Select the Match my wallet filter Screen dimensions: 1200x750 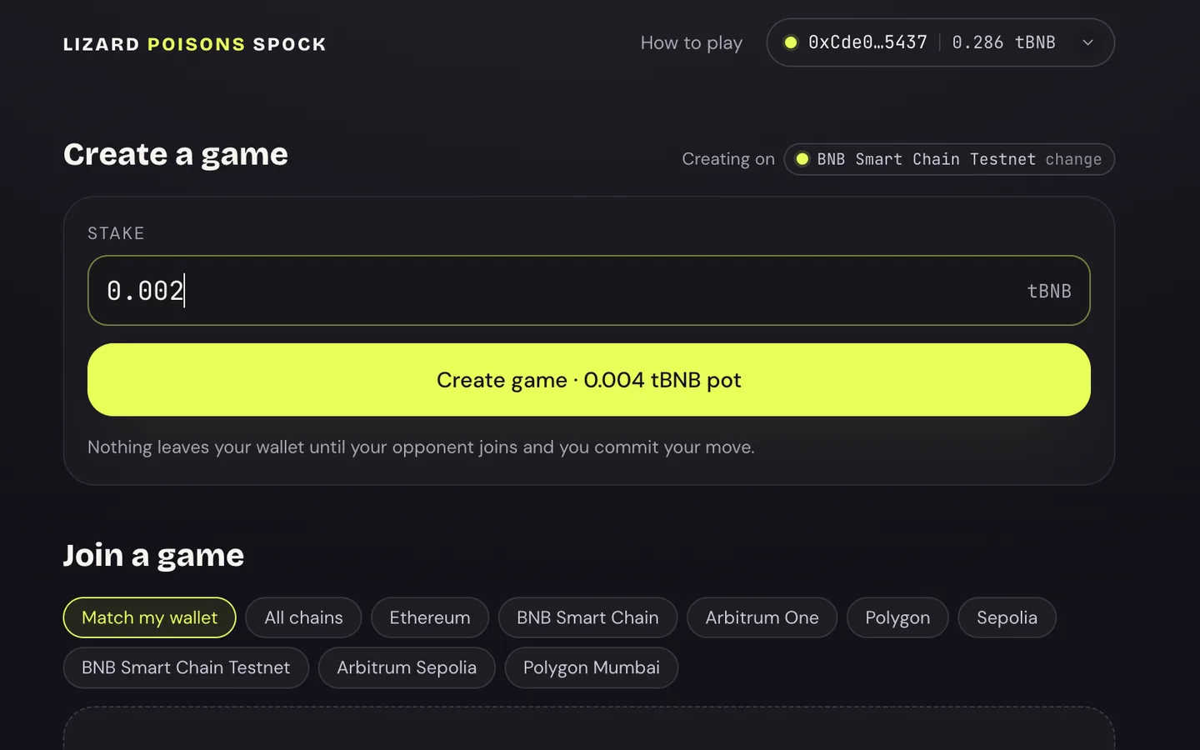[x=150, y=617]
